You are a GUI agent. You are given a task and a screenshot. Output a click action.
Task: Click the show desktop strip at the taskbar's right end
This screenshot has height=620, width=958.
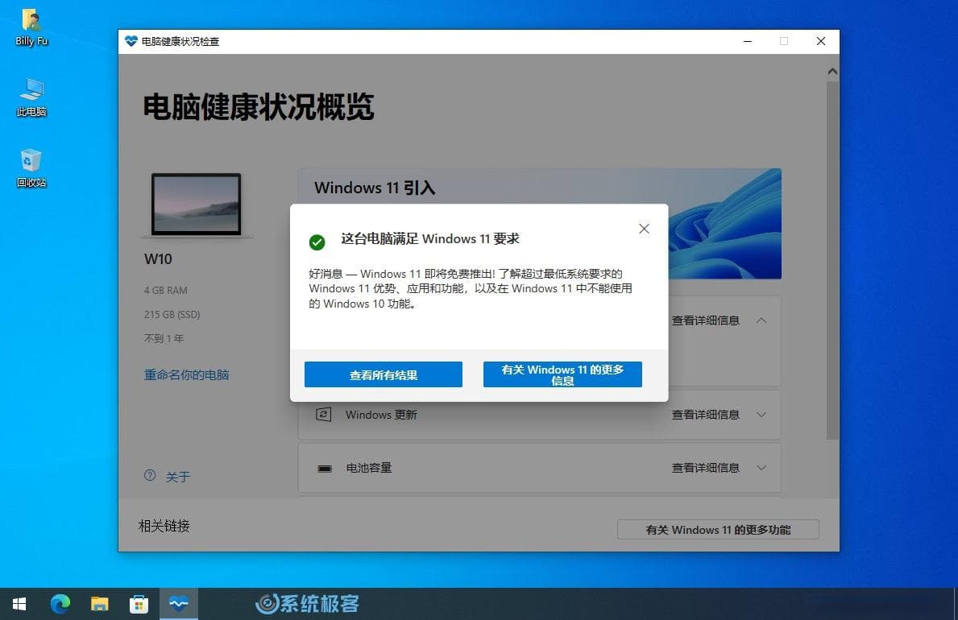pyautogui.click(x=956, y=604)
